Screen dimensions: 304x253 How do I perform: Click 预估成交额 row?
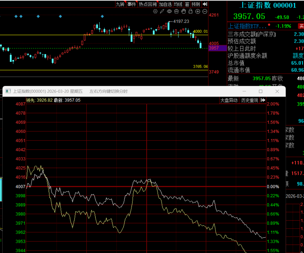(x=266, y=41)
